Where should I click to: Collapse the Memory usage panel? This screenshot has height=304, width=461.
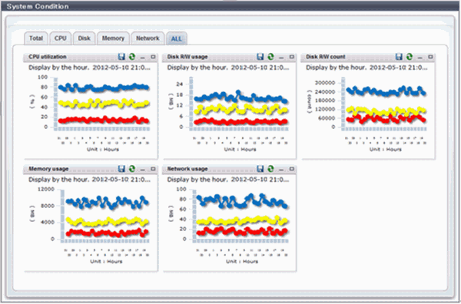click(x=143, y=170)
